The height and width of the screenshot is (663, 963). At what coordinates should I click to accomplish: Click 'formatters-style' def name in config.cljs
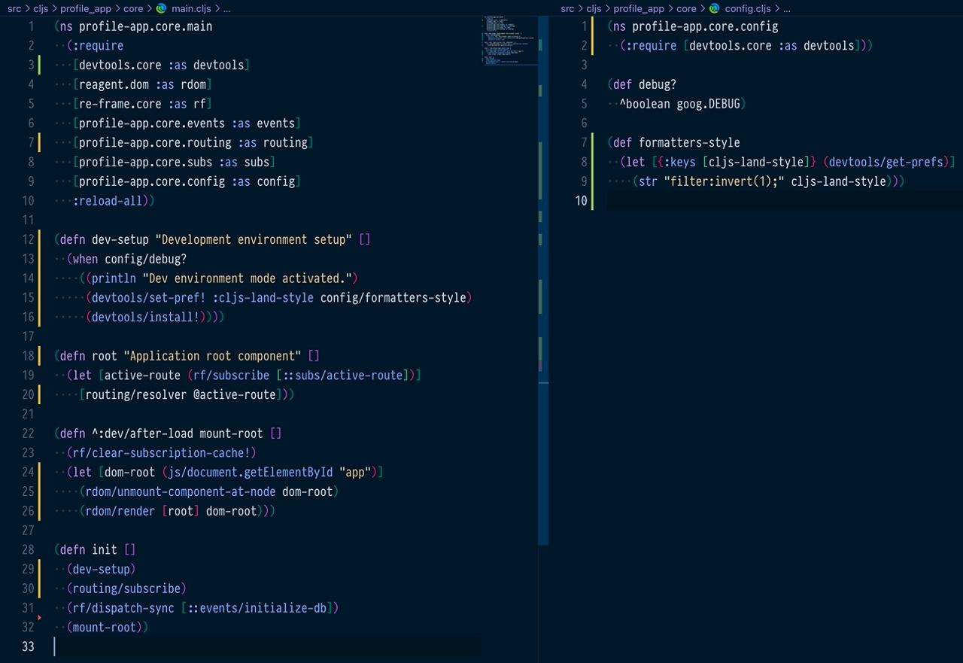click(689, 143)
